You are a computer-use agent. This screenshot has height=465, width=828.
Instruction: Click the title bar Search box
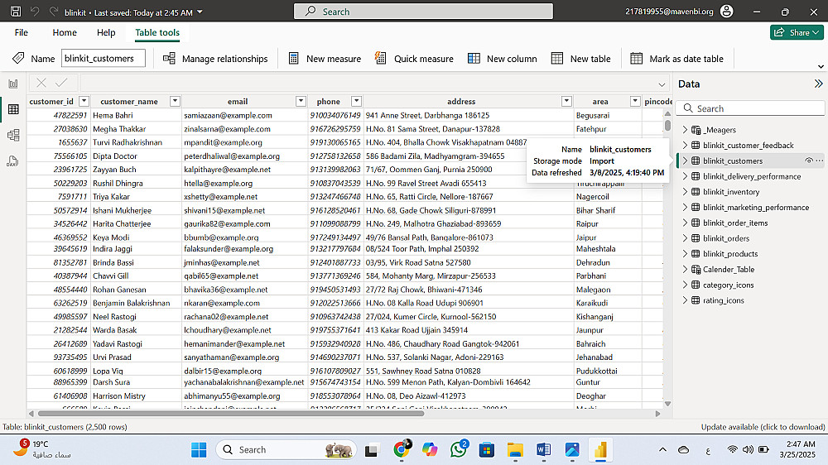coord(423,11)
